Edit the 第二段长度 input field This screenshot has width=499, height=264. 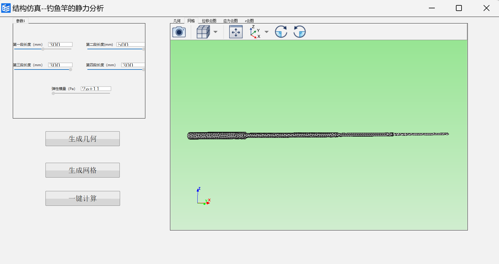pos(131,45)
